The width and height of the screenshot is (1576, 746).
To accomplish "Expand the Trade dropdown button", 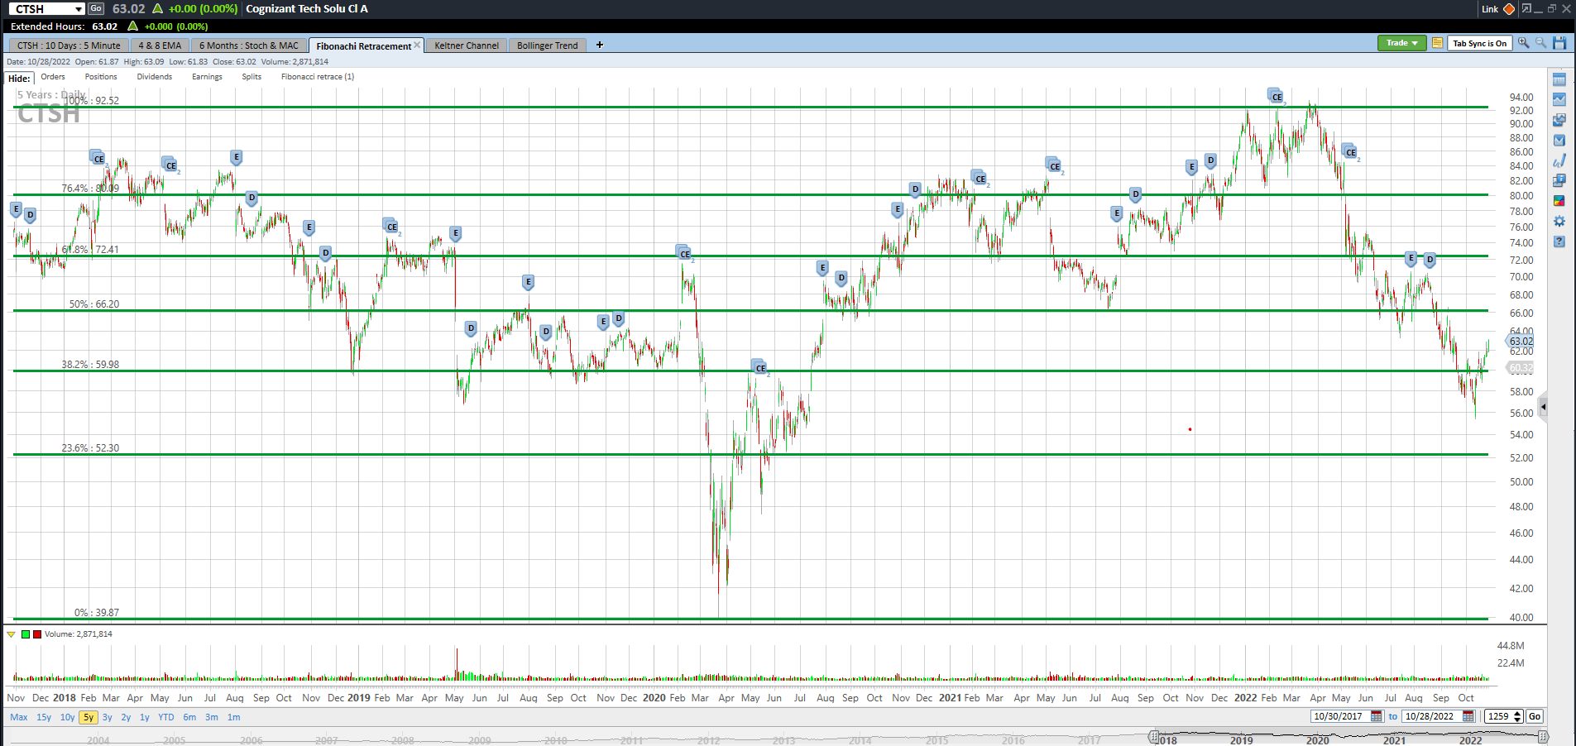I will [1401, 43].
